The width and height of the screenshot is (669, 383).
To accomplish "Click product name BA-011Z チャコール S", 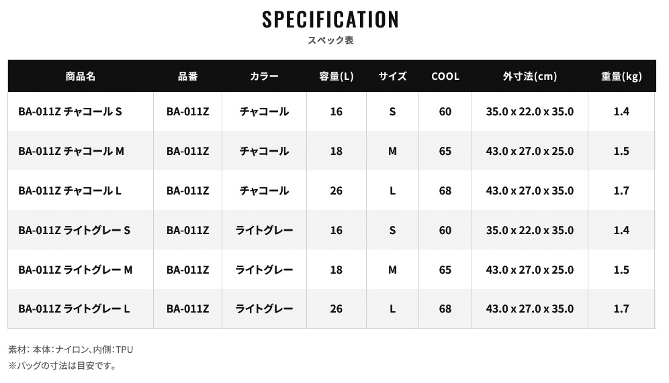I will (70, 111).
